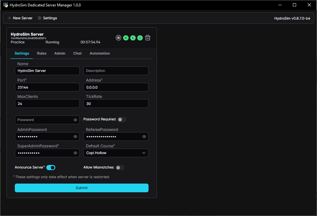Open the Default Course dropdown
317x216 pixels.
(x=116, y=153)
